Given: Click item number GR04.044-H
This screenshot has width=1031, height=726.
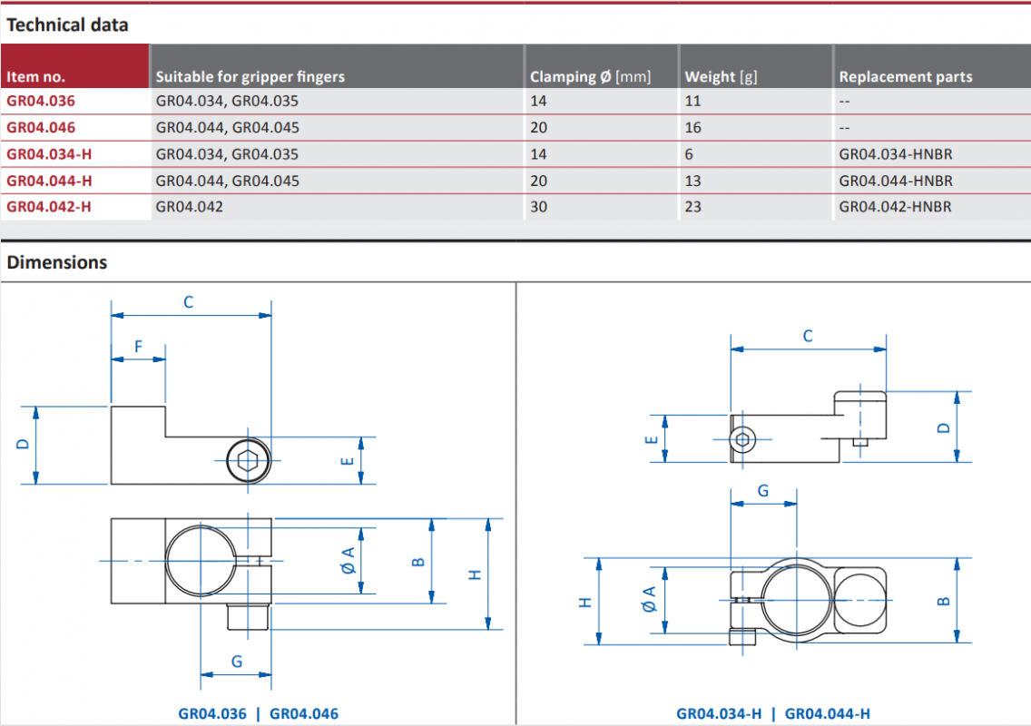Looking at the screenshot, I should coord(49,181).
